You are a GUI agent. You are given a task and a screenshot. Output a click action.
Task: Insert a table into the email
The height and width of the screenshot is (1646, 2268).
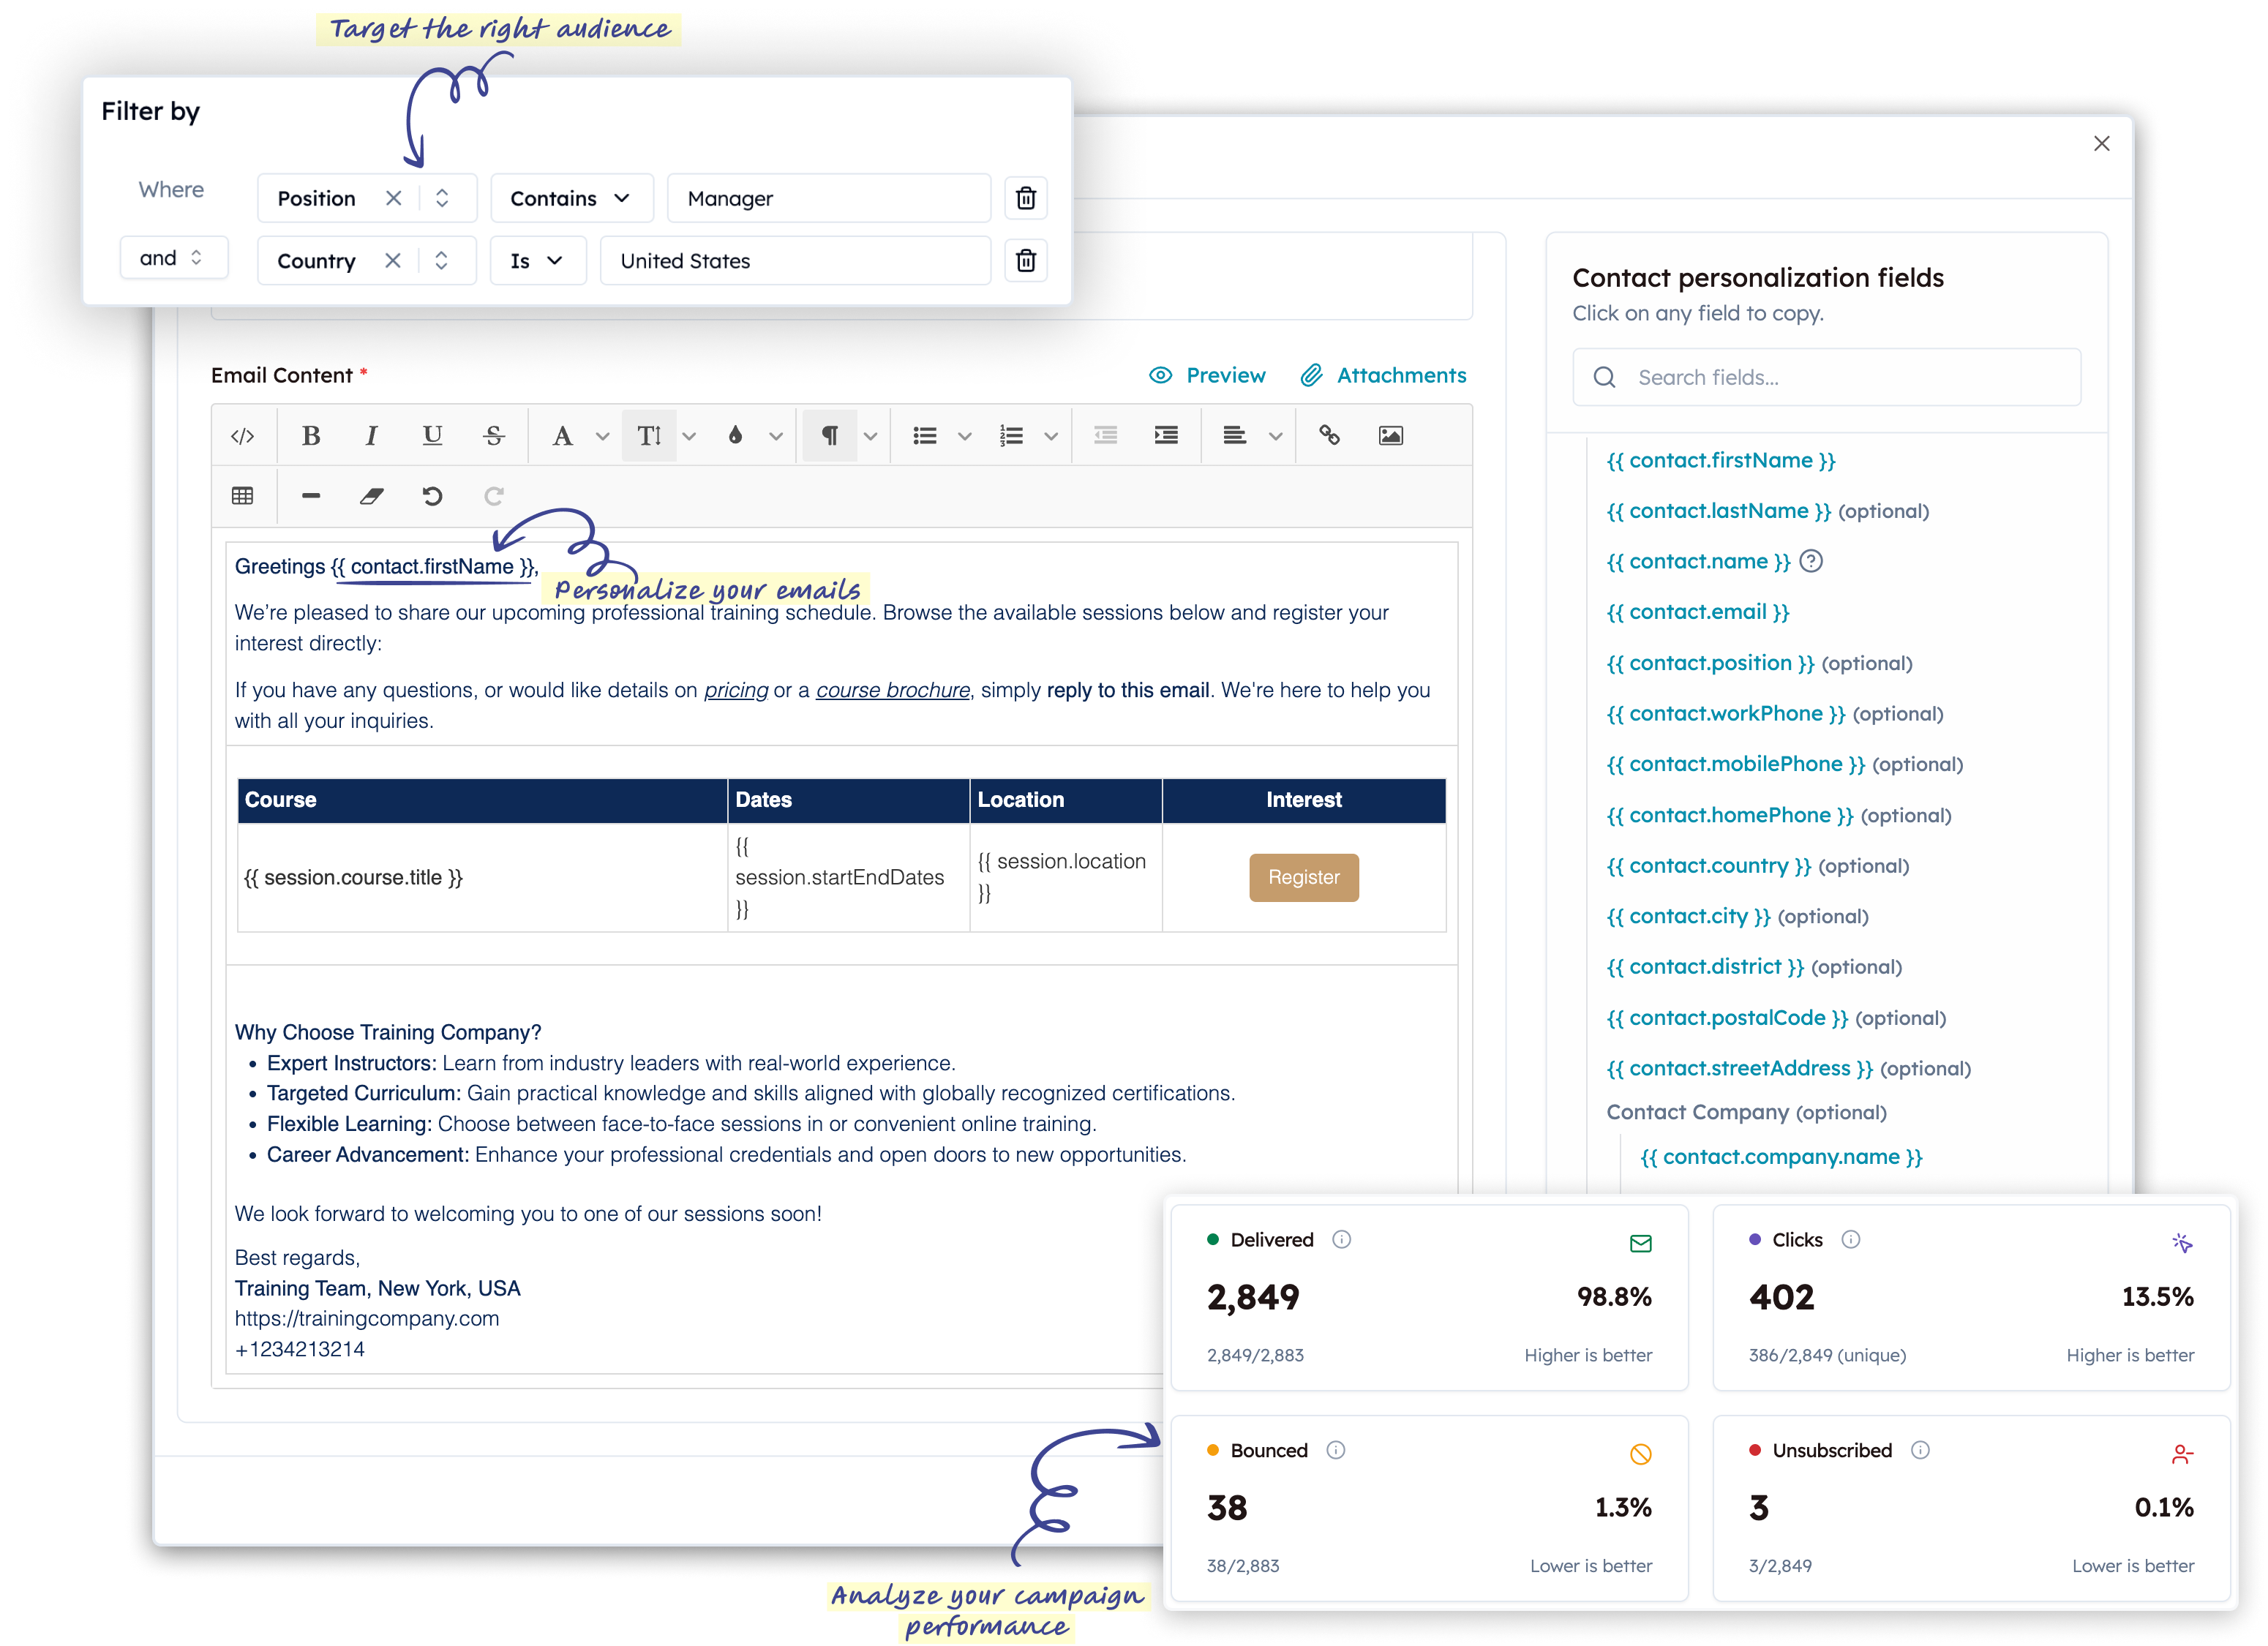click(x=242, y=495)
